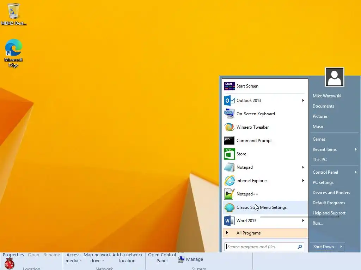Click Properties in the ribbon

coord(13,255)
